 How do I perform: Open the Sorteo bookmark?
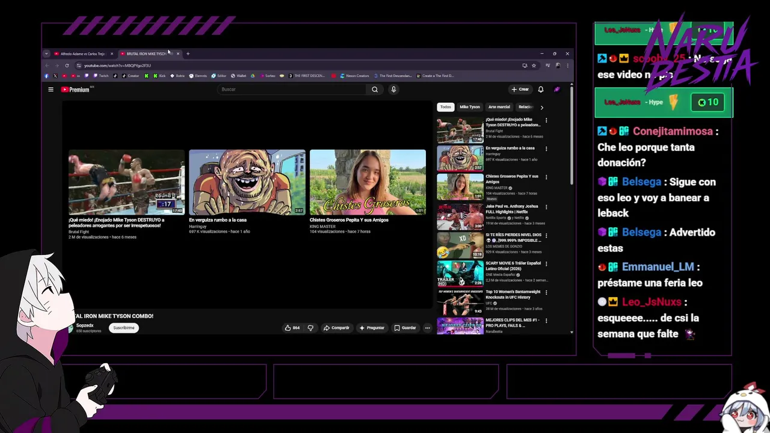(x=268, y=76)
